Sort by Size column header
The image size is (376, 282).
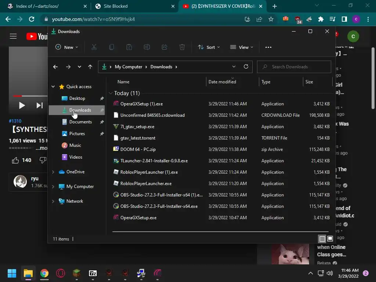(x=309, y=82)
